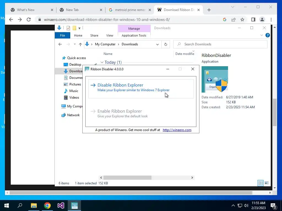282x211 pixels.
Task: Click share this page icon in Chrome
Action: (x=234, y=20)
